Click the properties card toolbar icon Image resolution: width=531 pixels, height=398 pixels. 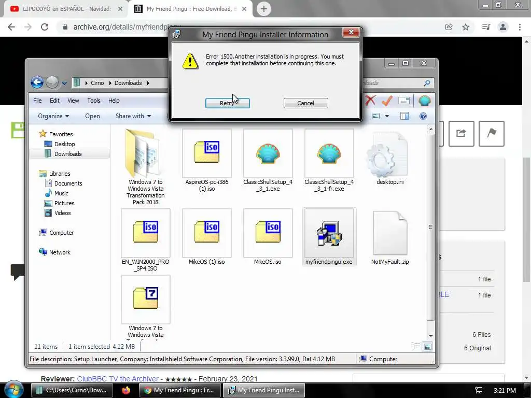[404, 100]
